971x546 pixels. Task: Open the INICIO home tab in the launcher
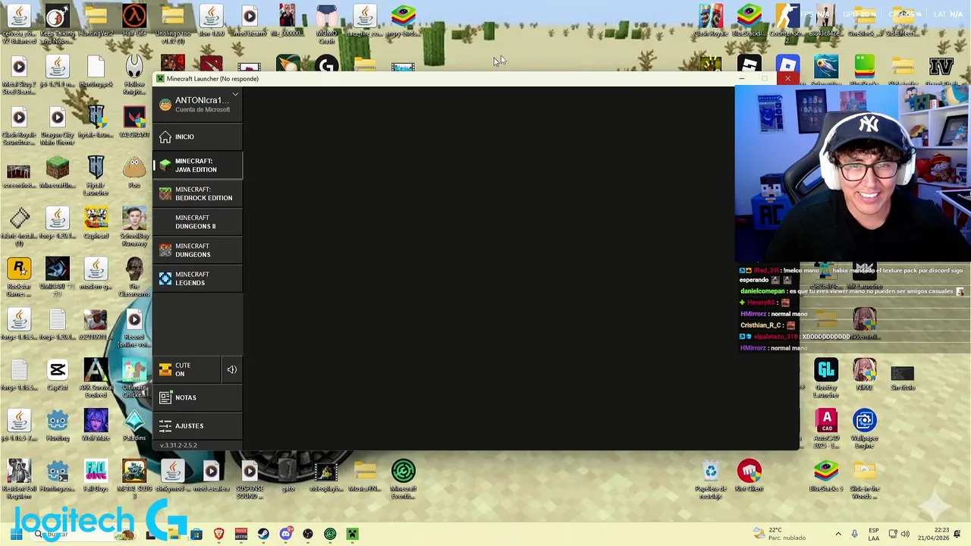pos(197,136)
